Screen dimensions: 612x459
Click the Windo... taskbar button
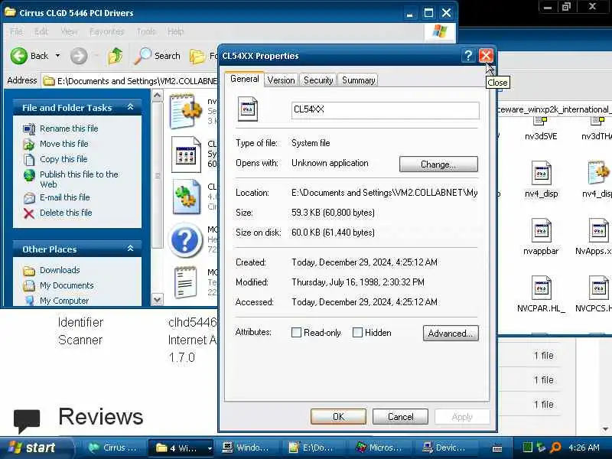[x=245, y=448]
